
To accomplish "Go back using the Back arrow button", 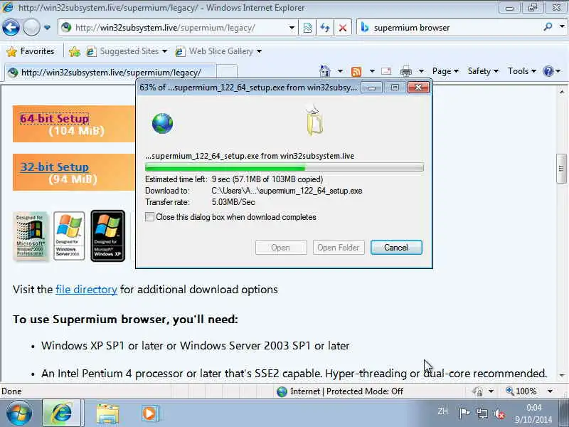I will (11, 27).
